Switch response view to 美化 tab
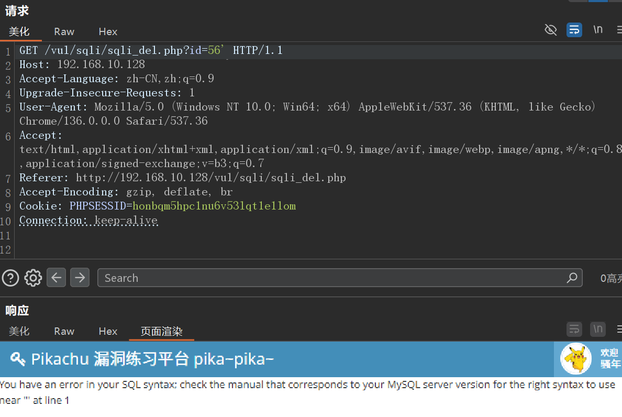Viewport: 622px width, 417px height. click(19, 332)
